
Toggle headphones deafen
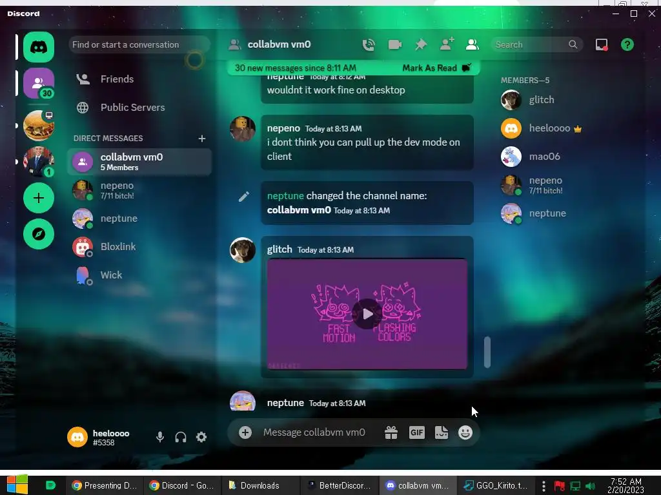click(181, 437)
